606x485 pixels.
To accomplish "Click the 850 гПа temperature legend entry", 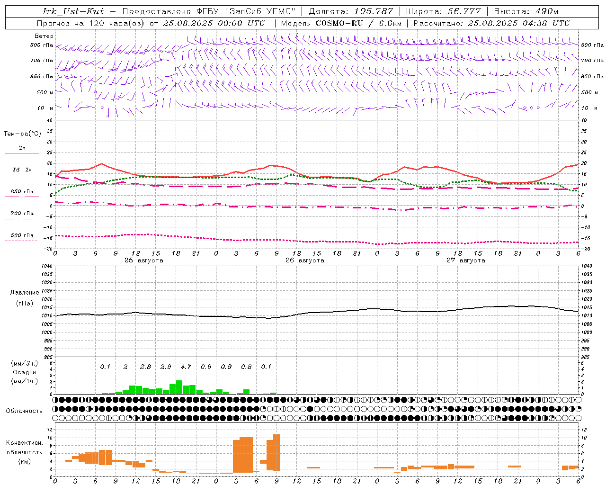I will point(22,192).
